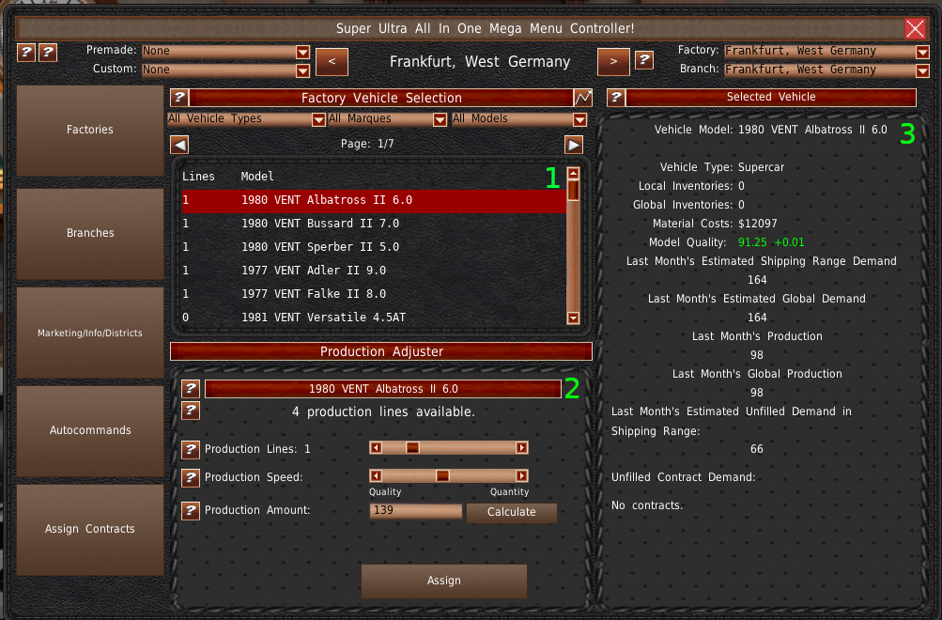Open the Autocommands menu section

[x=90, y=430]
